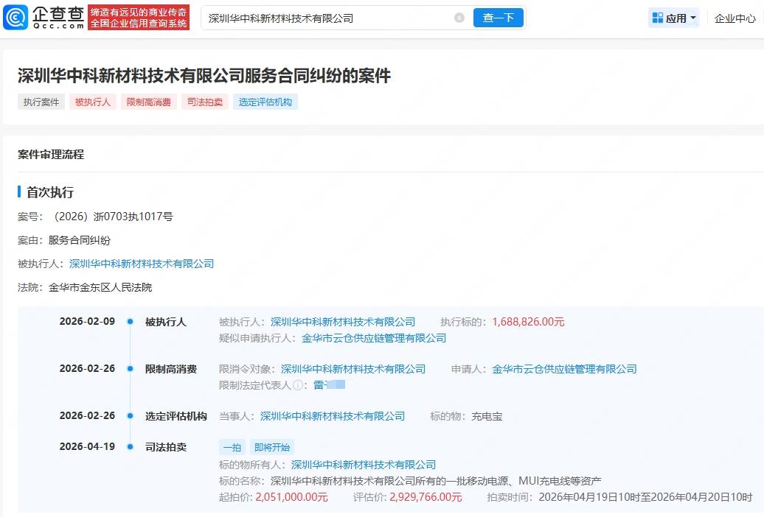Select the red 被执行人 tag under the title
The height and width of the screenshot is (517, 764).
(x=92, y=102)
